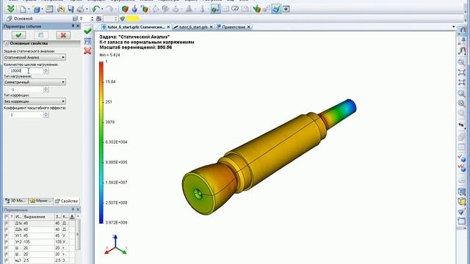Click the middle preview button in parameters panel
Viewport: 470px width, 264px height.
click(41, 35)
